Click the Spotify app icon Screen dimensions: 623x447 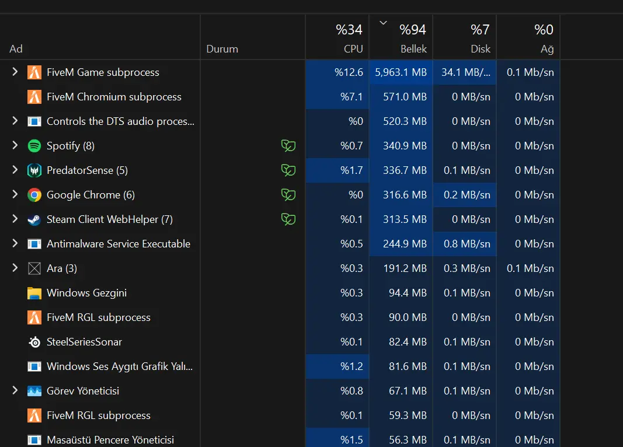(x=34, y=146)
